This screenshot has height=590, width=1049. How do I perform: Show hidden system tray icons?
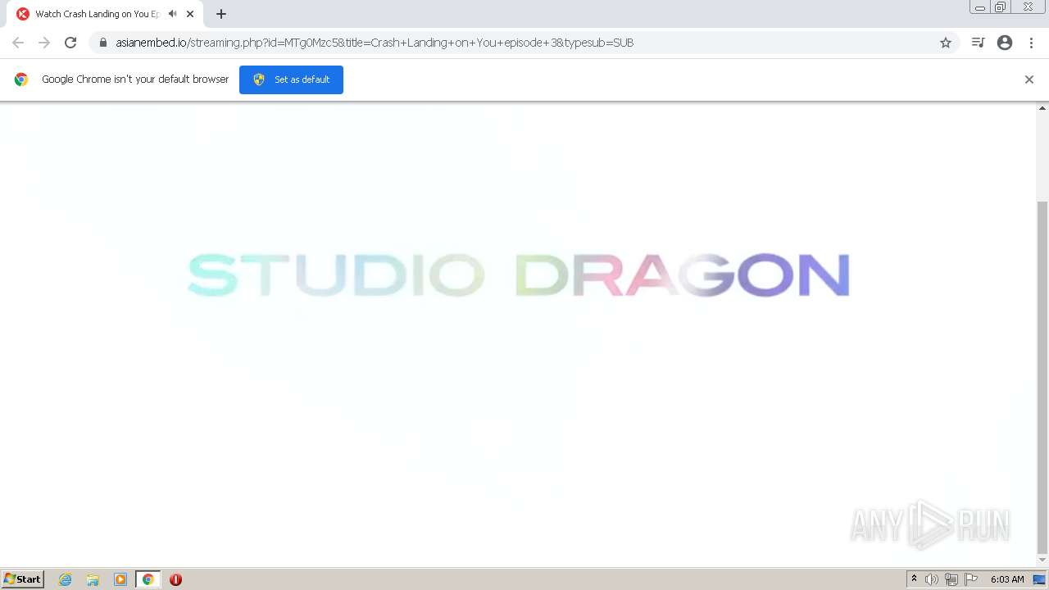914,579
